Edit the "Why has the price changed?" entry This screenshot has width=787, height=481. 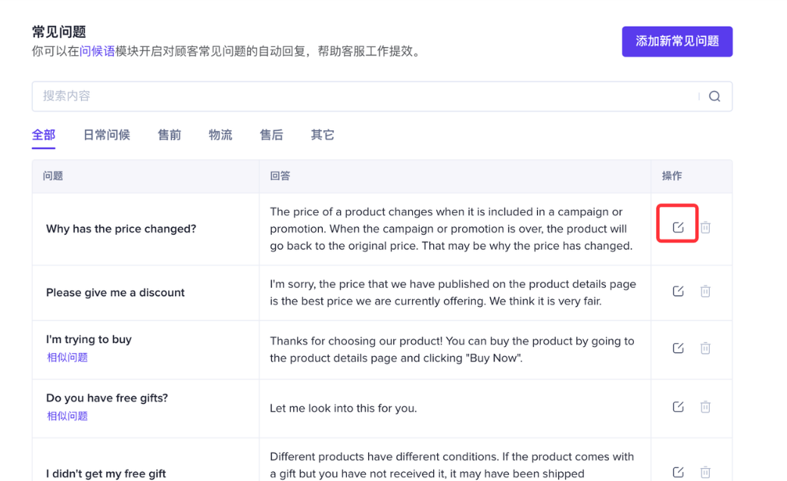tap(678, 227)
